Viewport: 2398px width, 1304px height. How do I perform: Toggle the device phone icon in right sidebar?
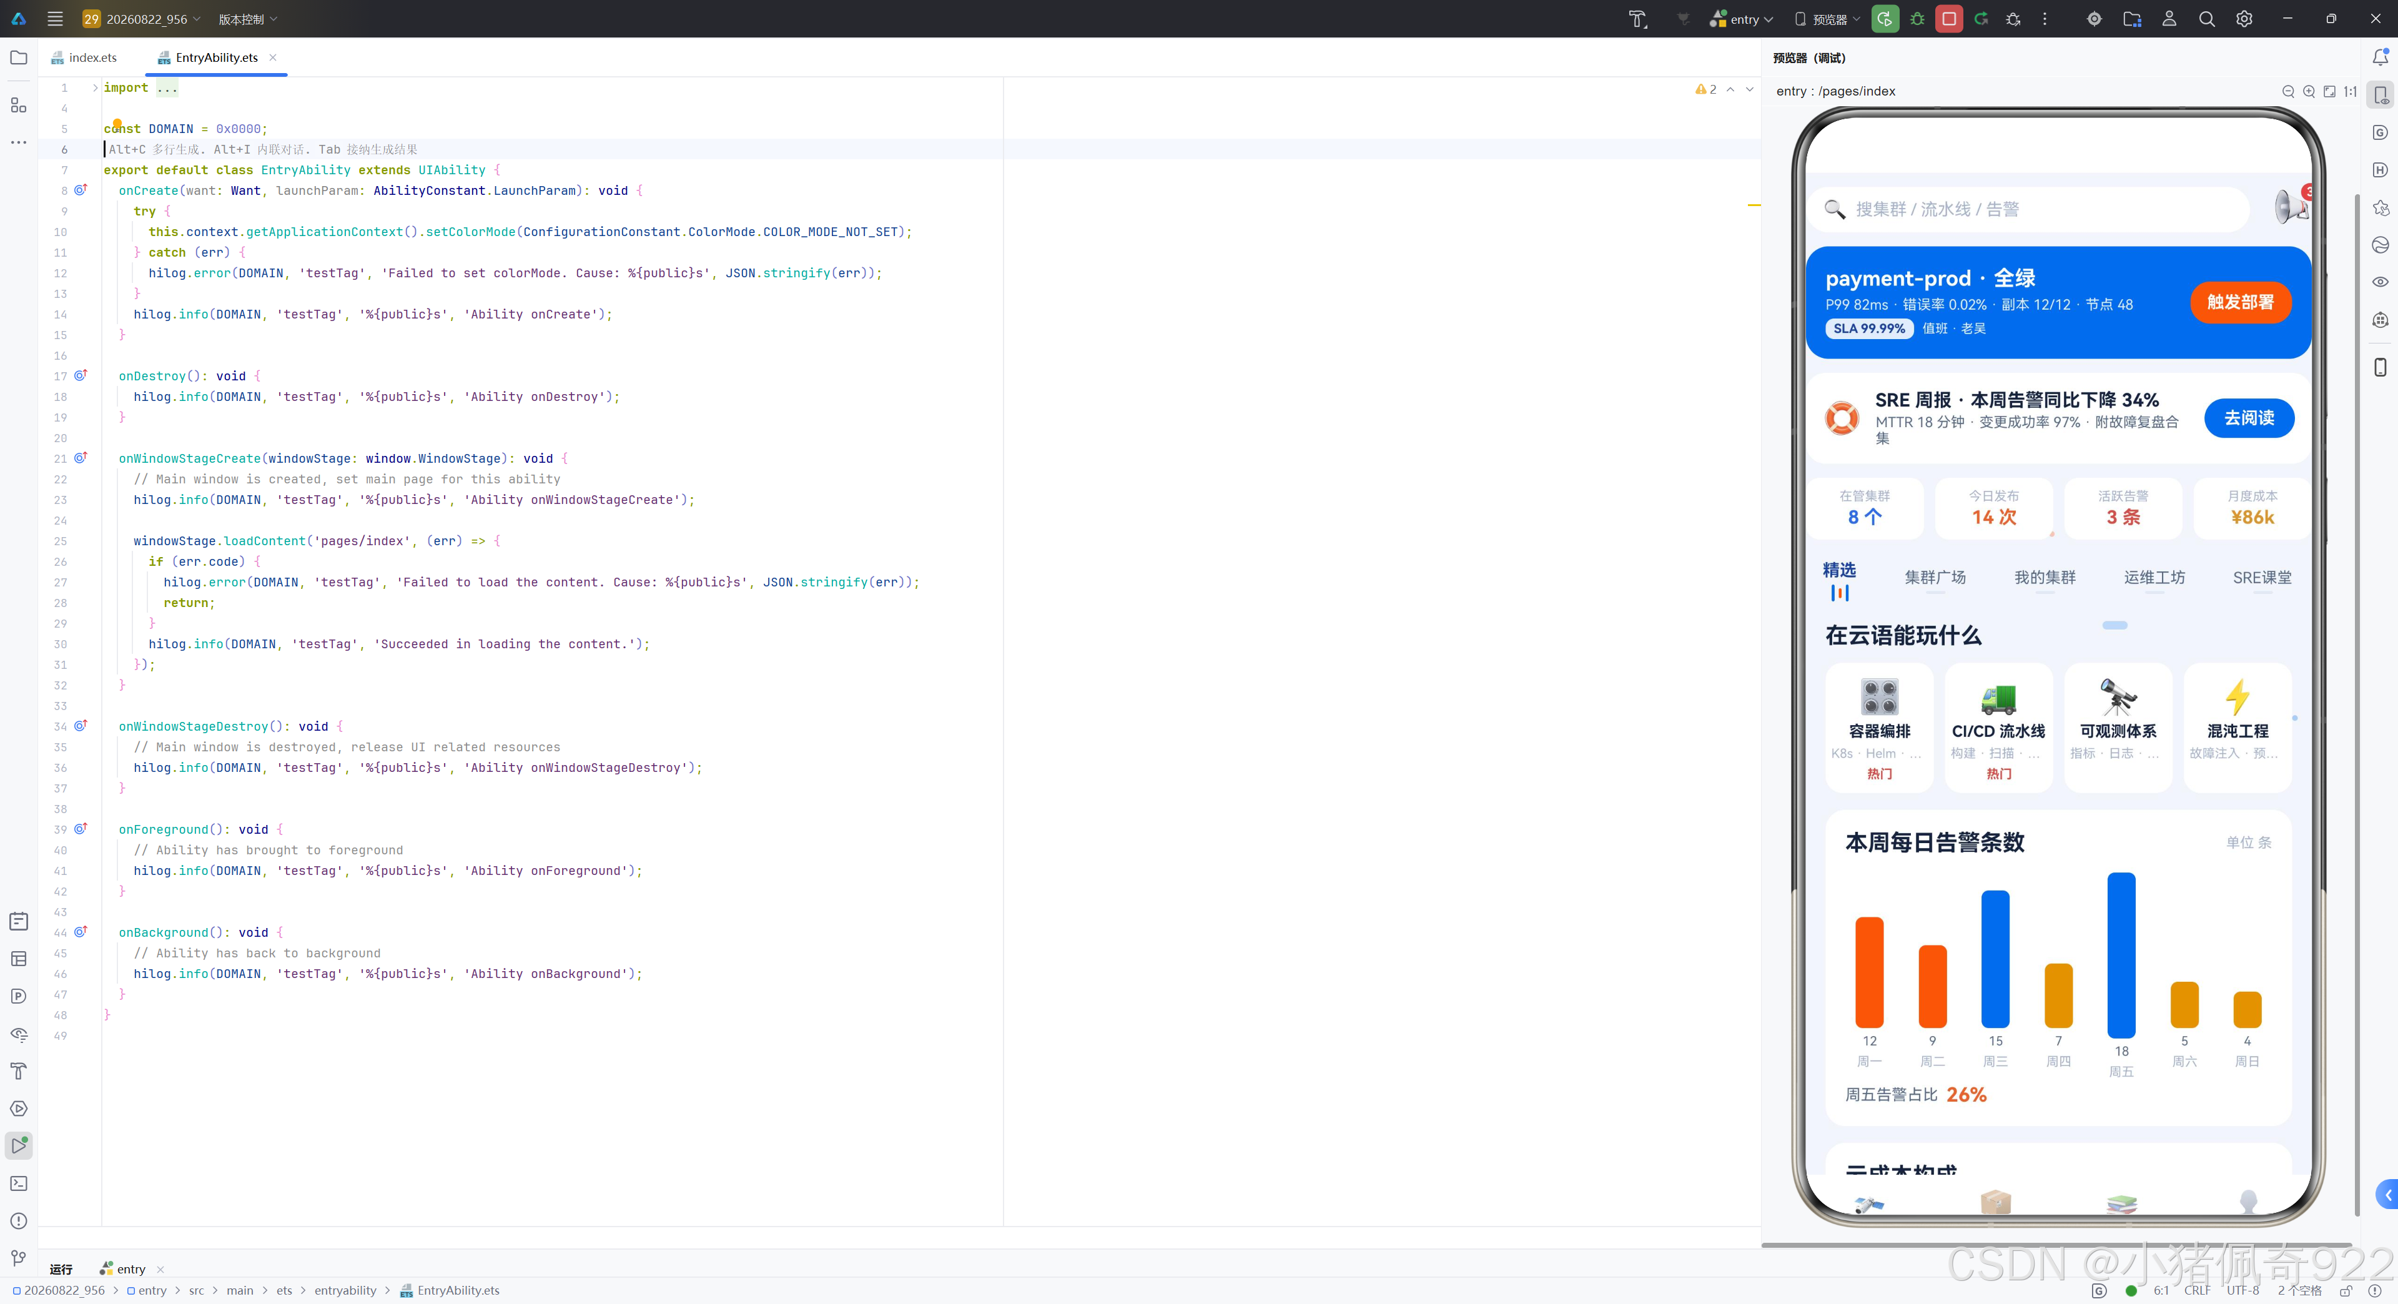2381,367
